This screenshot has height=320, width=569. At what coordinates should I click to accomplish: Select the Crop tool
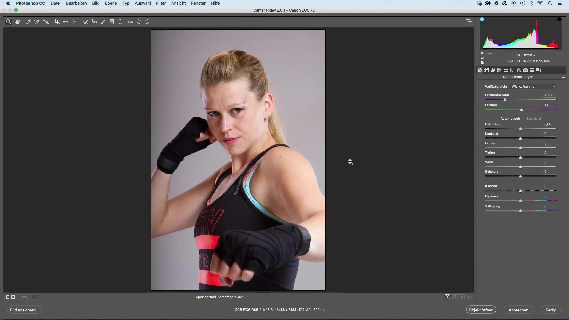pos(57,22)
